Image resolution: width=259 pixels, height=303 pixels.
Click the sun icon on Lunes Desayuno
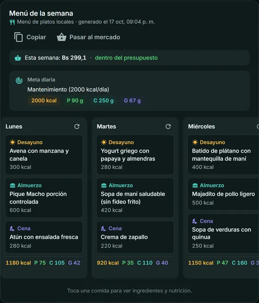pos(13,142)
